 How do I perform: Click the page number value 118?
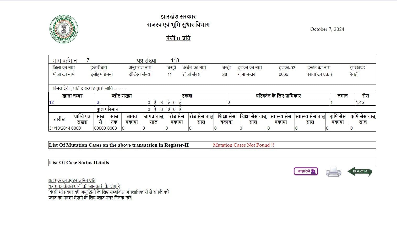175,60
